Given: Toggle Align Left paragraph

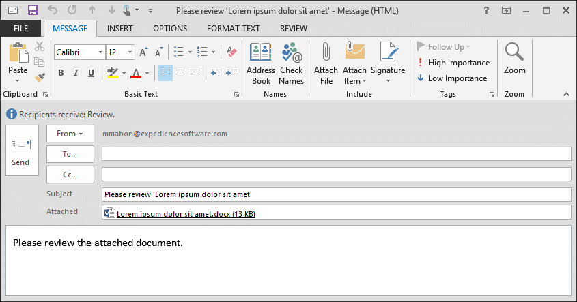Looking at the screenshot, I should point(165,73).
